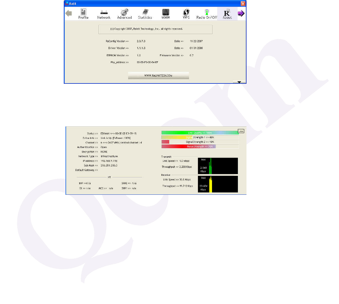Click the SNR1 n/a value

134,188
